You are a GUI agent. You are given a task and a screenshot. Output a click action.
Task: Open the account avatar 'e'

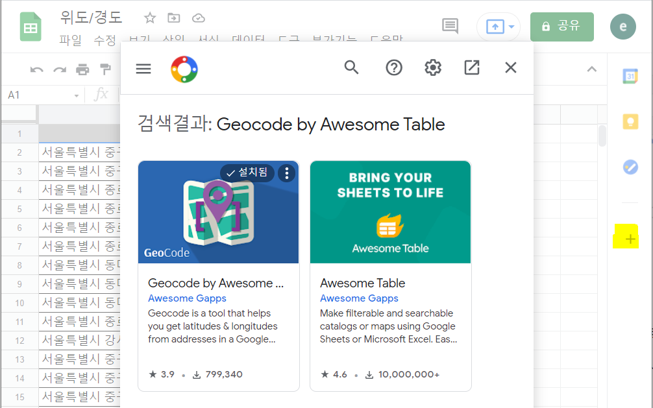pos(623,27)
